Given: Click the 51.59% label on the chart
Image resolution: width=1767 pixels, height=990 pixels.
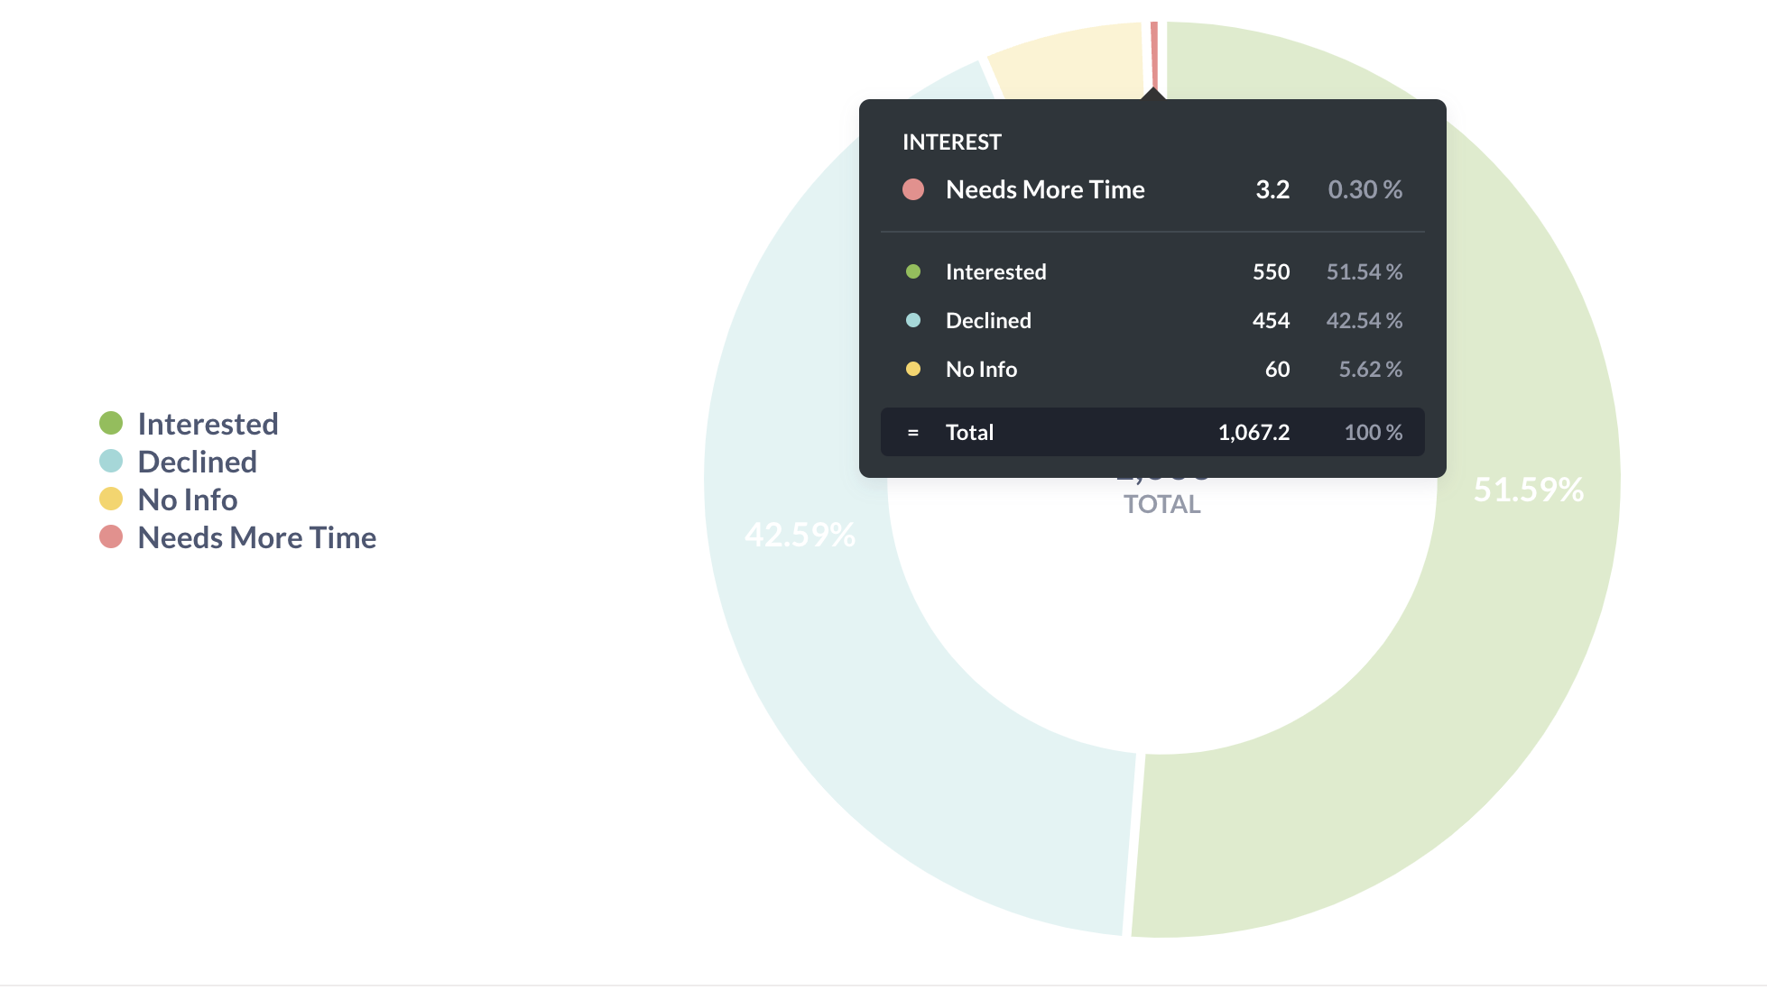Looking at the screenshot, I should pyautogui.click(x=1529, y=490).
